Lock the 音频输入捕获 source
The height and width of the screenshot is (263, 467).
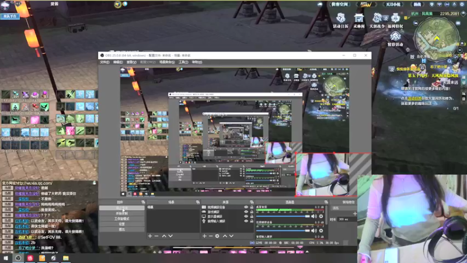coord(252,222)
